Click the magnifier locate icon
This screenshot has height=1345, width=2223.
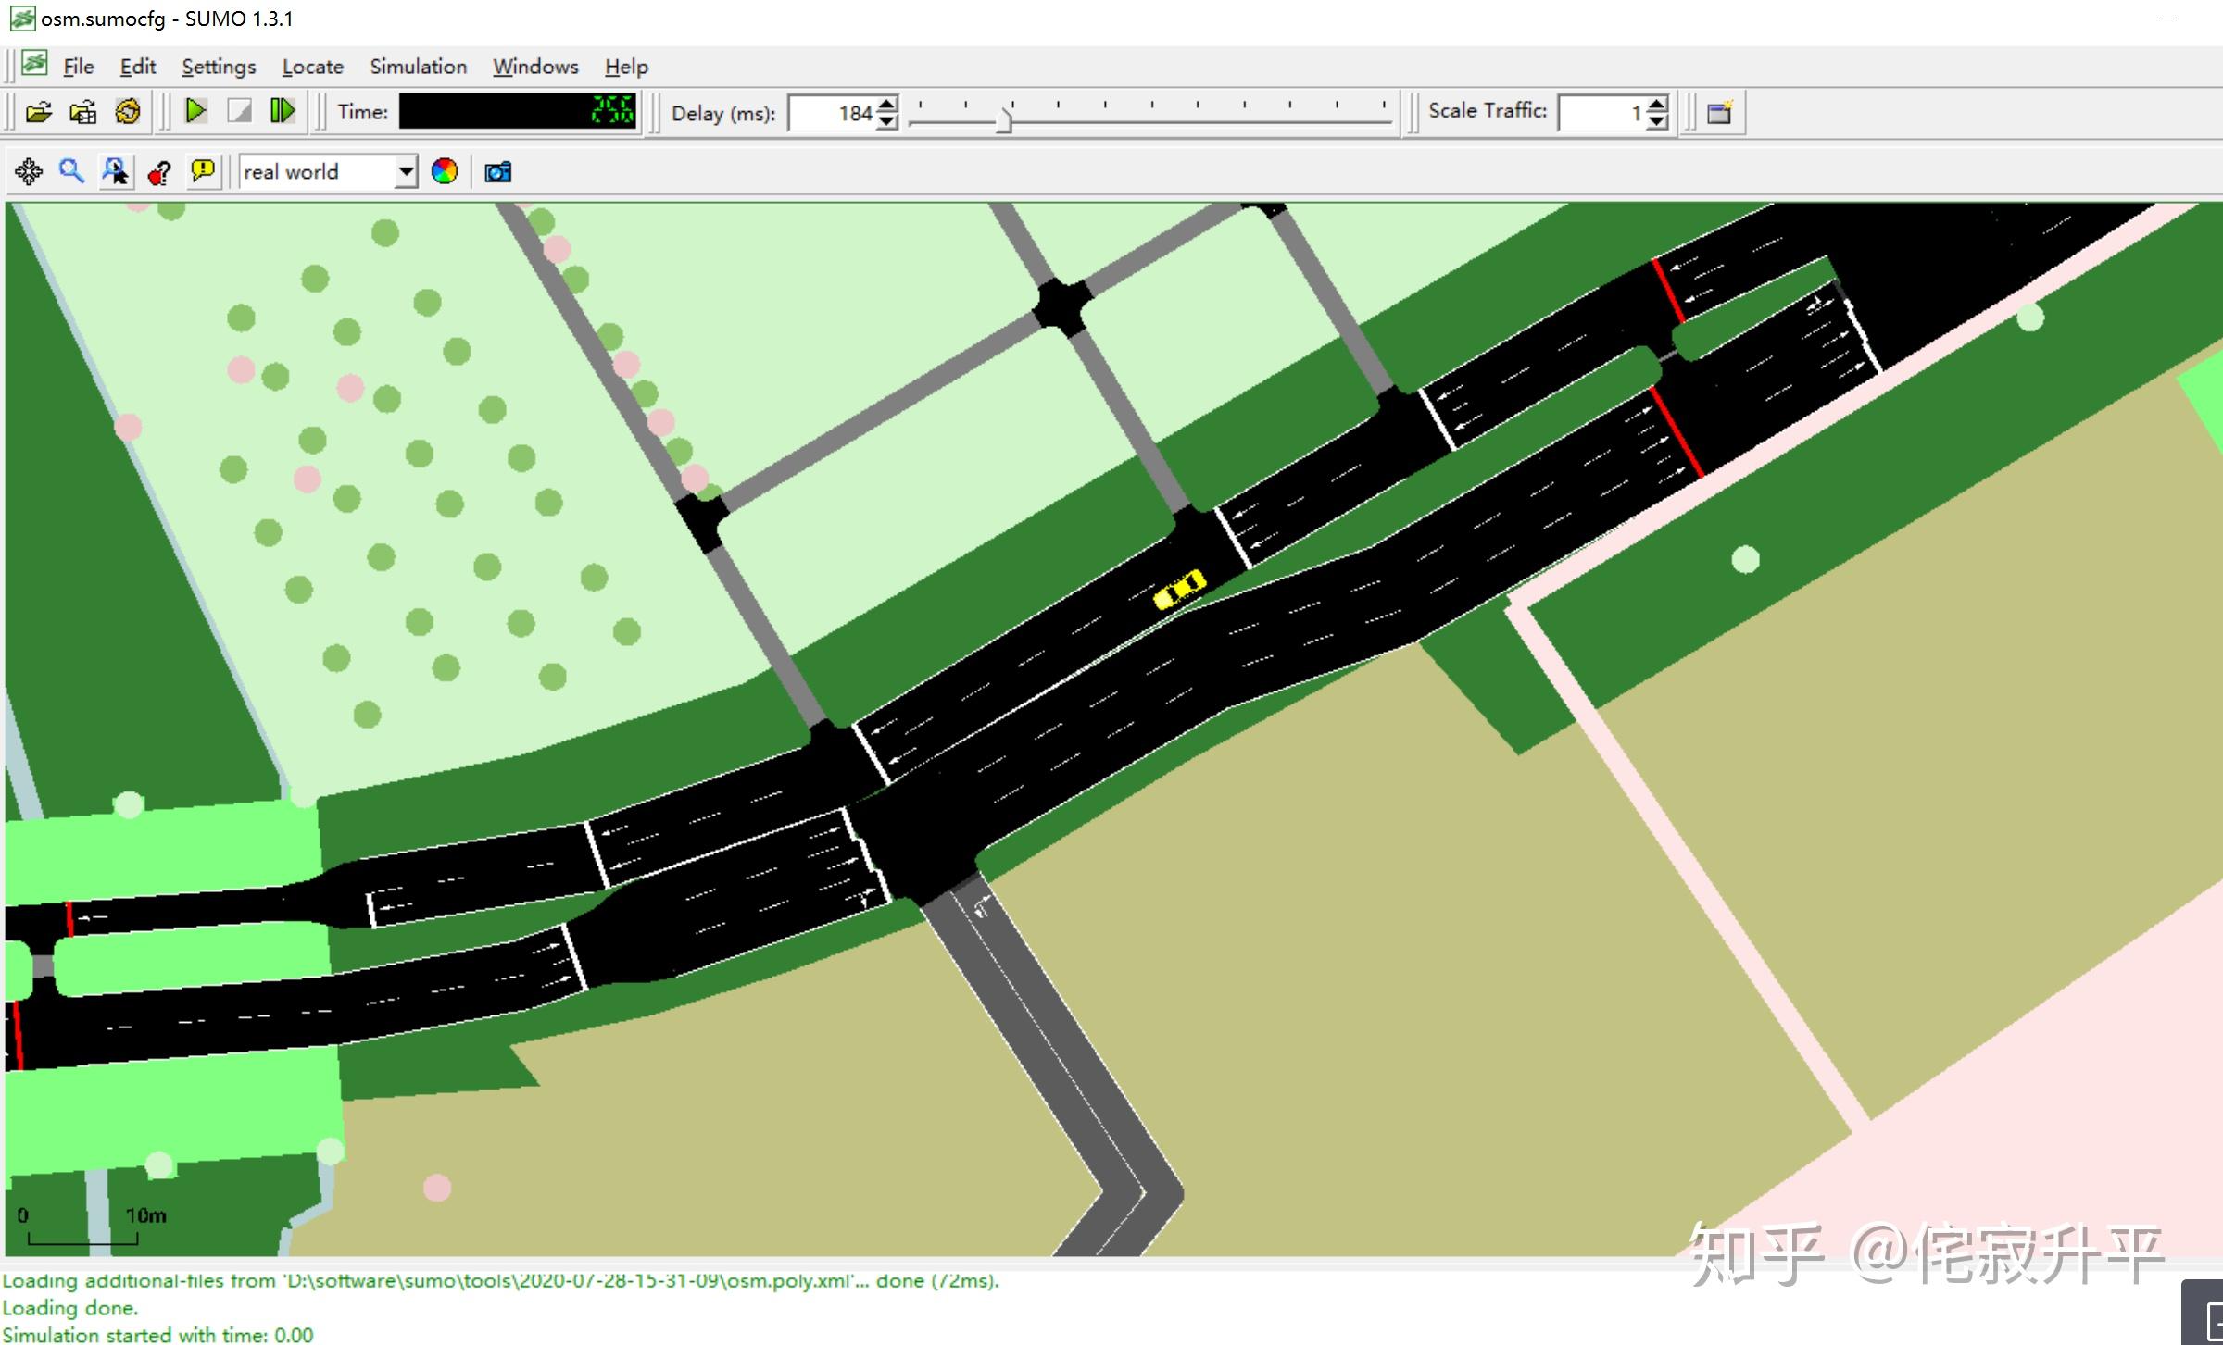(x=71, y=171)
